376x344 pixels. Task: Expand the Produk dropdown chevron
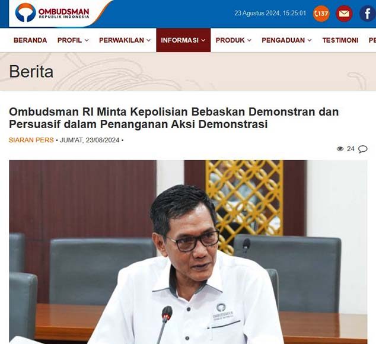point(250,40)
